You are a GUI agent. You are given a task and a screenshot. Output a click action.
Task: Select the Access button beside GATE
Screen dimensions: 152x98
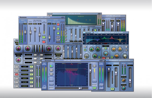point(17,67)
